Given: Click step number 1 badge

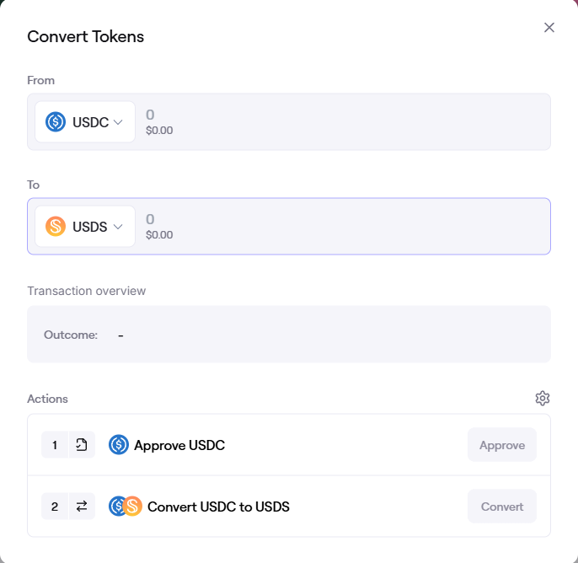Looking at the screenshot, I should pyautogui.click(x=55, y=445).
